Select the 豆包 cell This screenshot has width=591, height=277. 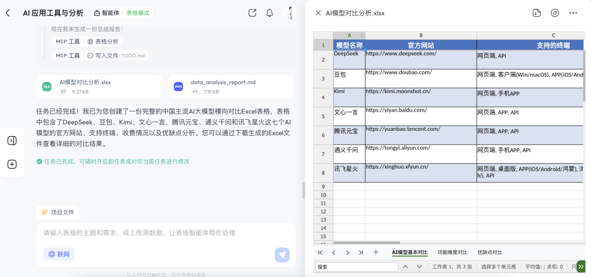349,79
